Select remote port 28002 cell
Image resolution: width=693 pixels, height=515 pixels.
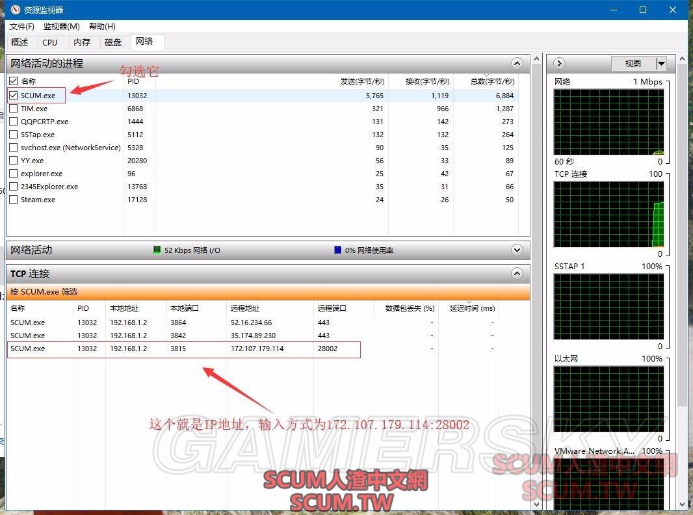328,349
